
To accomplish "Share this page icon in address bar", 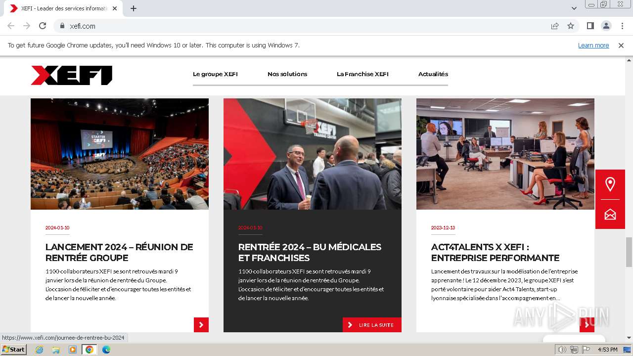I will tap(555, 26).
